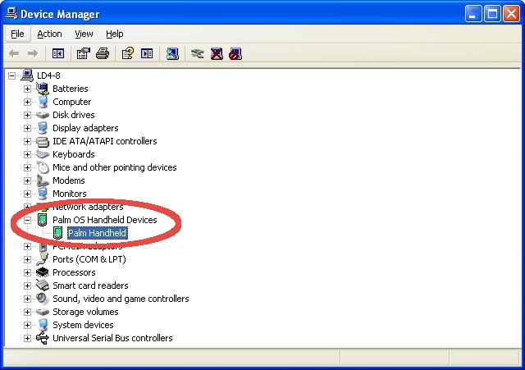Click the green card Update Driver icon

(x=197, y=53)
